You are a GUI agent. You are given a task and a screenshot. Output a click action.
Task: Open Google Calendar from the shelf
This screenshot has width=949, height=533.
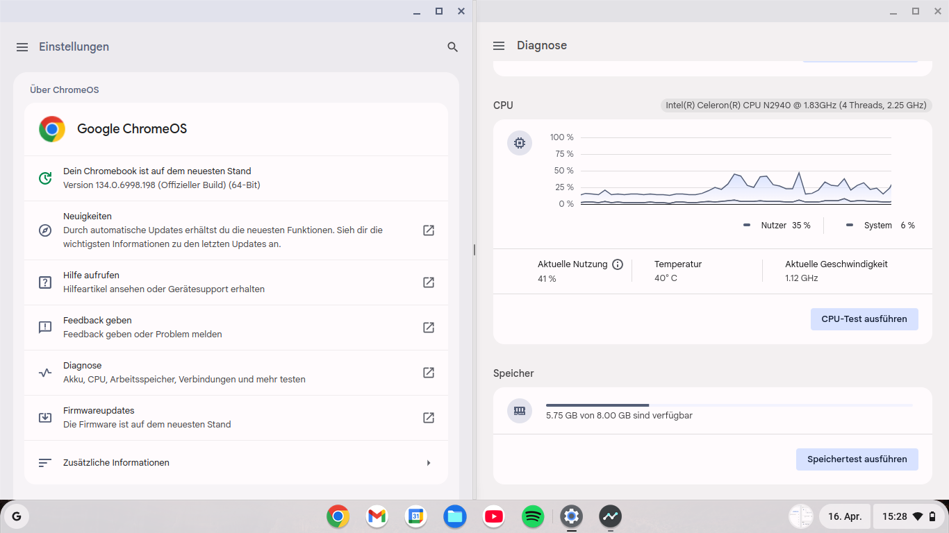pyautogui.click(x=416, y=516)
